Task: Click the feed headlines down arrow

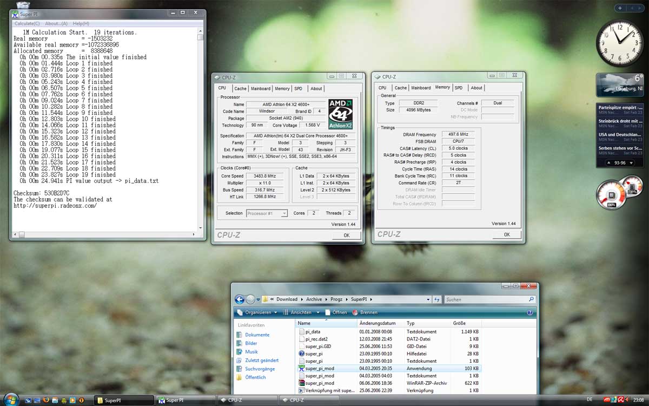Action: [631, 162]
